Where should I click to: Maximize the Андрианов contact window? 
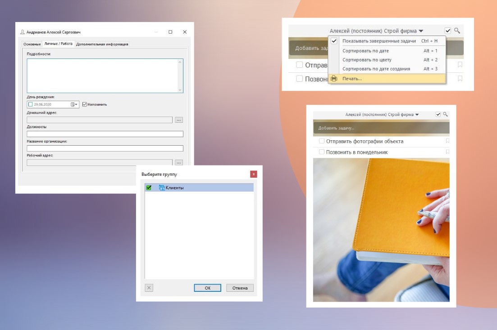(x=170, y=32)
